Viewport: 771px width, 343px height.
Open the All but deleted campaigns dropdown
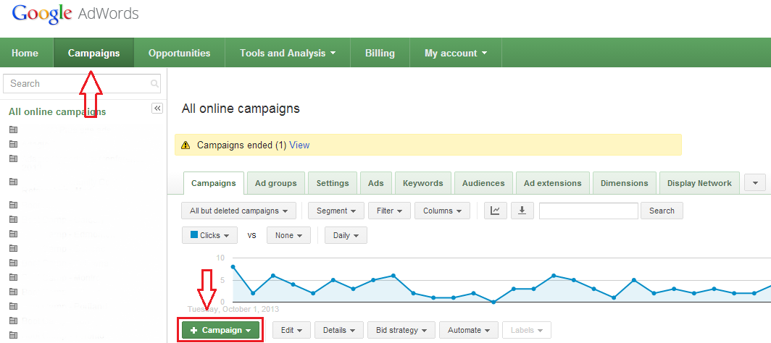(x=239, y=211)
